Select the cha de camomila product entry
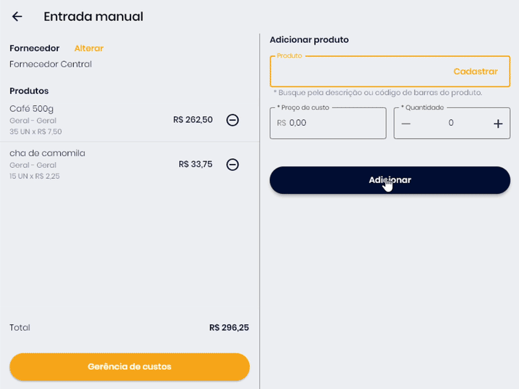The image size is (519, 389). point(47,153)
